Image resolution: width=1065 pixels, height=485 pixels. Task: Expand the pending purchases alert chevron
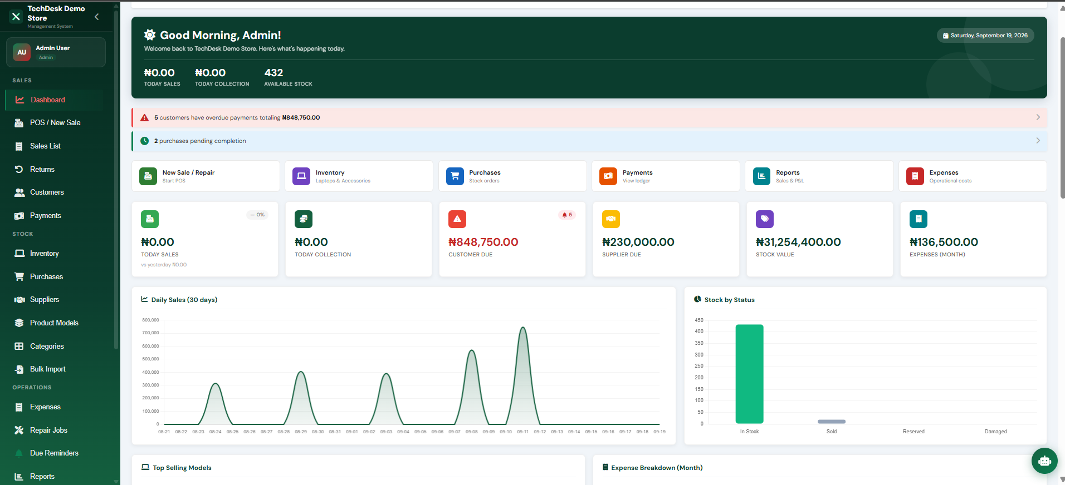click(x=1038, y=141)
